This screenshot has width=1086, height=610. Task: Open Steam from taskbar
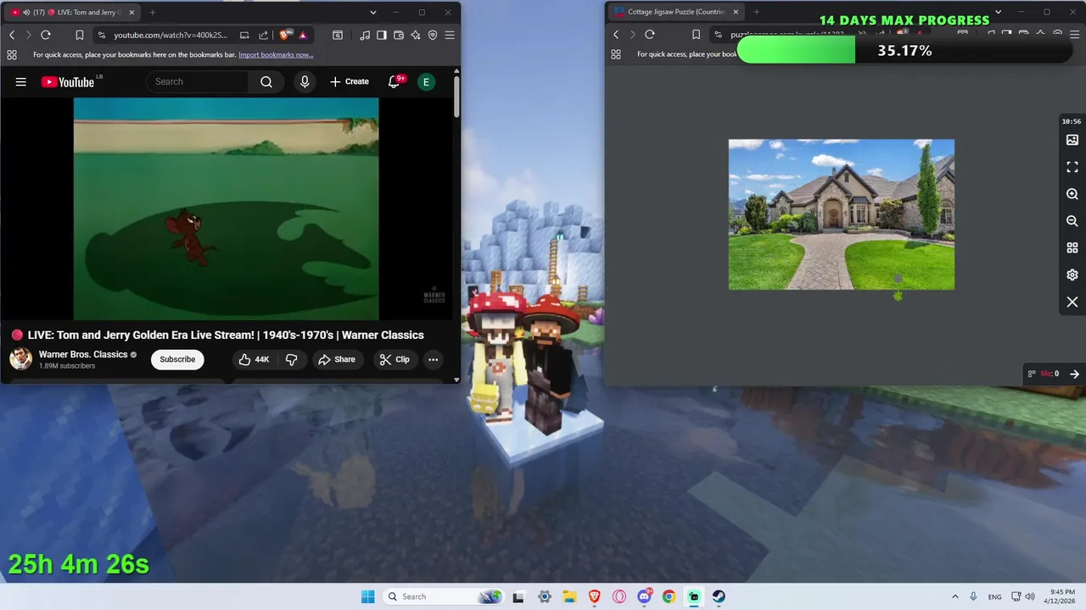click(x=719, y=596)
